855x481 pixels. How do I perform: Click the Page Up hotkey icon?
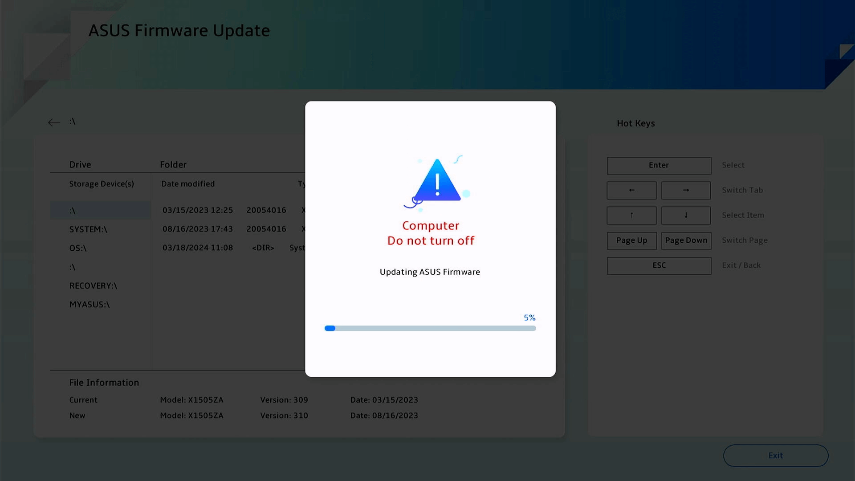(631, 240)
